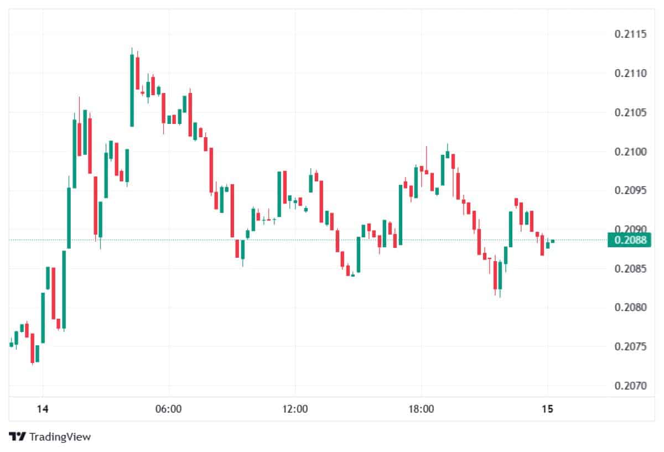This screenshot has width=664, height=452.
Task: Select the 18:00 time axis marker
Action: pos(421,409)
